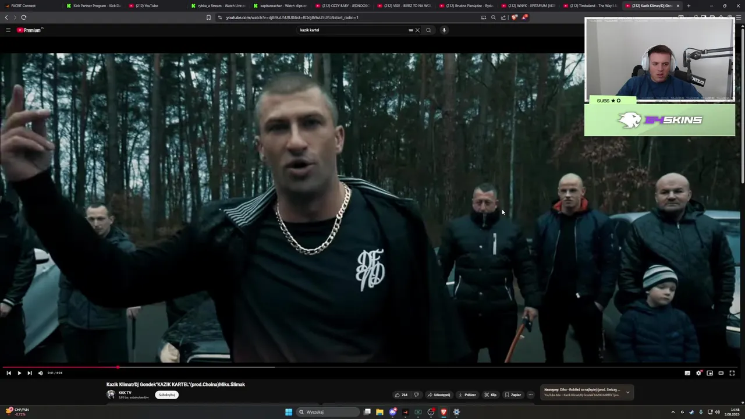
Task: Open KKK TV channel name link
Action: pos(125,393)
